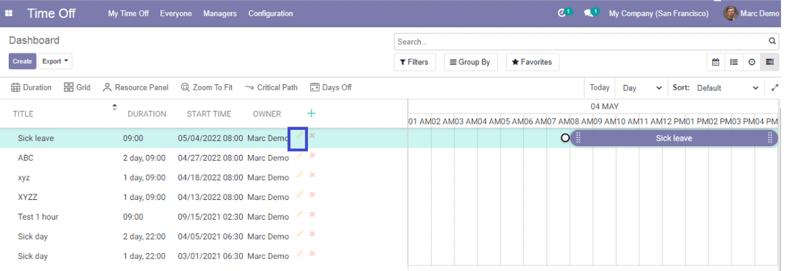Screen dimensions: 786x271
Task: Toggle the Resource Panel
Action: click(136, 87)
